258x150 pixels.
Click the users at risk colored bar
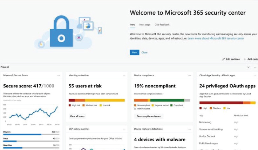coord(97,100)
